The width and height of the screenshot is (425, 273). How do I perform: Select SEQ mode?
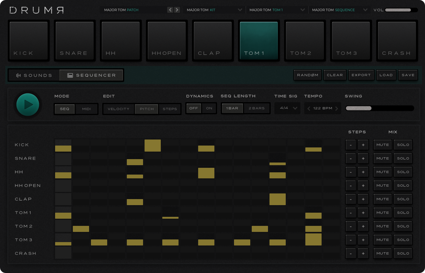[x=65, y=109]
